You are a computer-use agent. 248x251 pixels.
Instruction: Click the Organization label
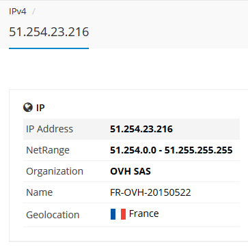tap(55, 171)
